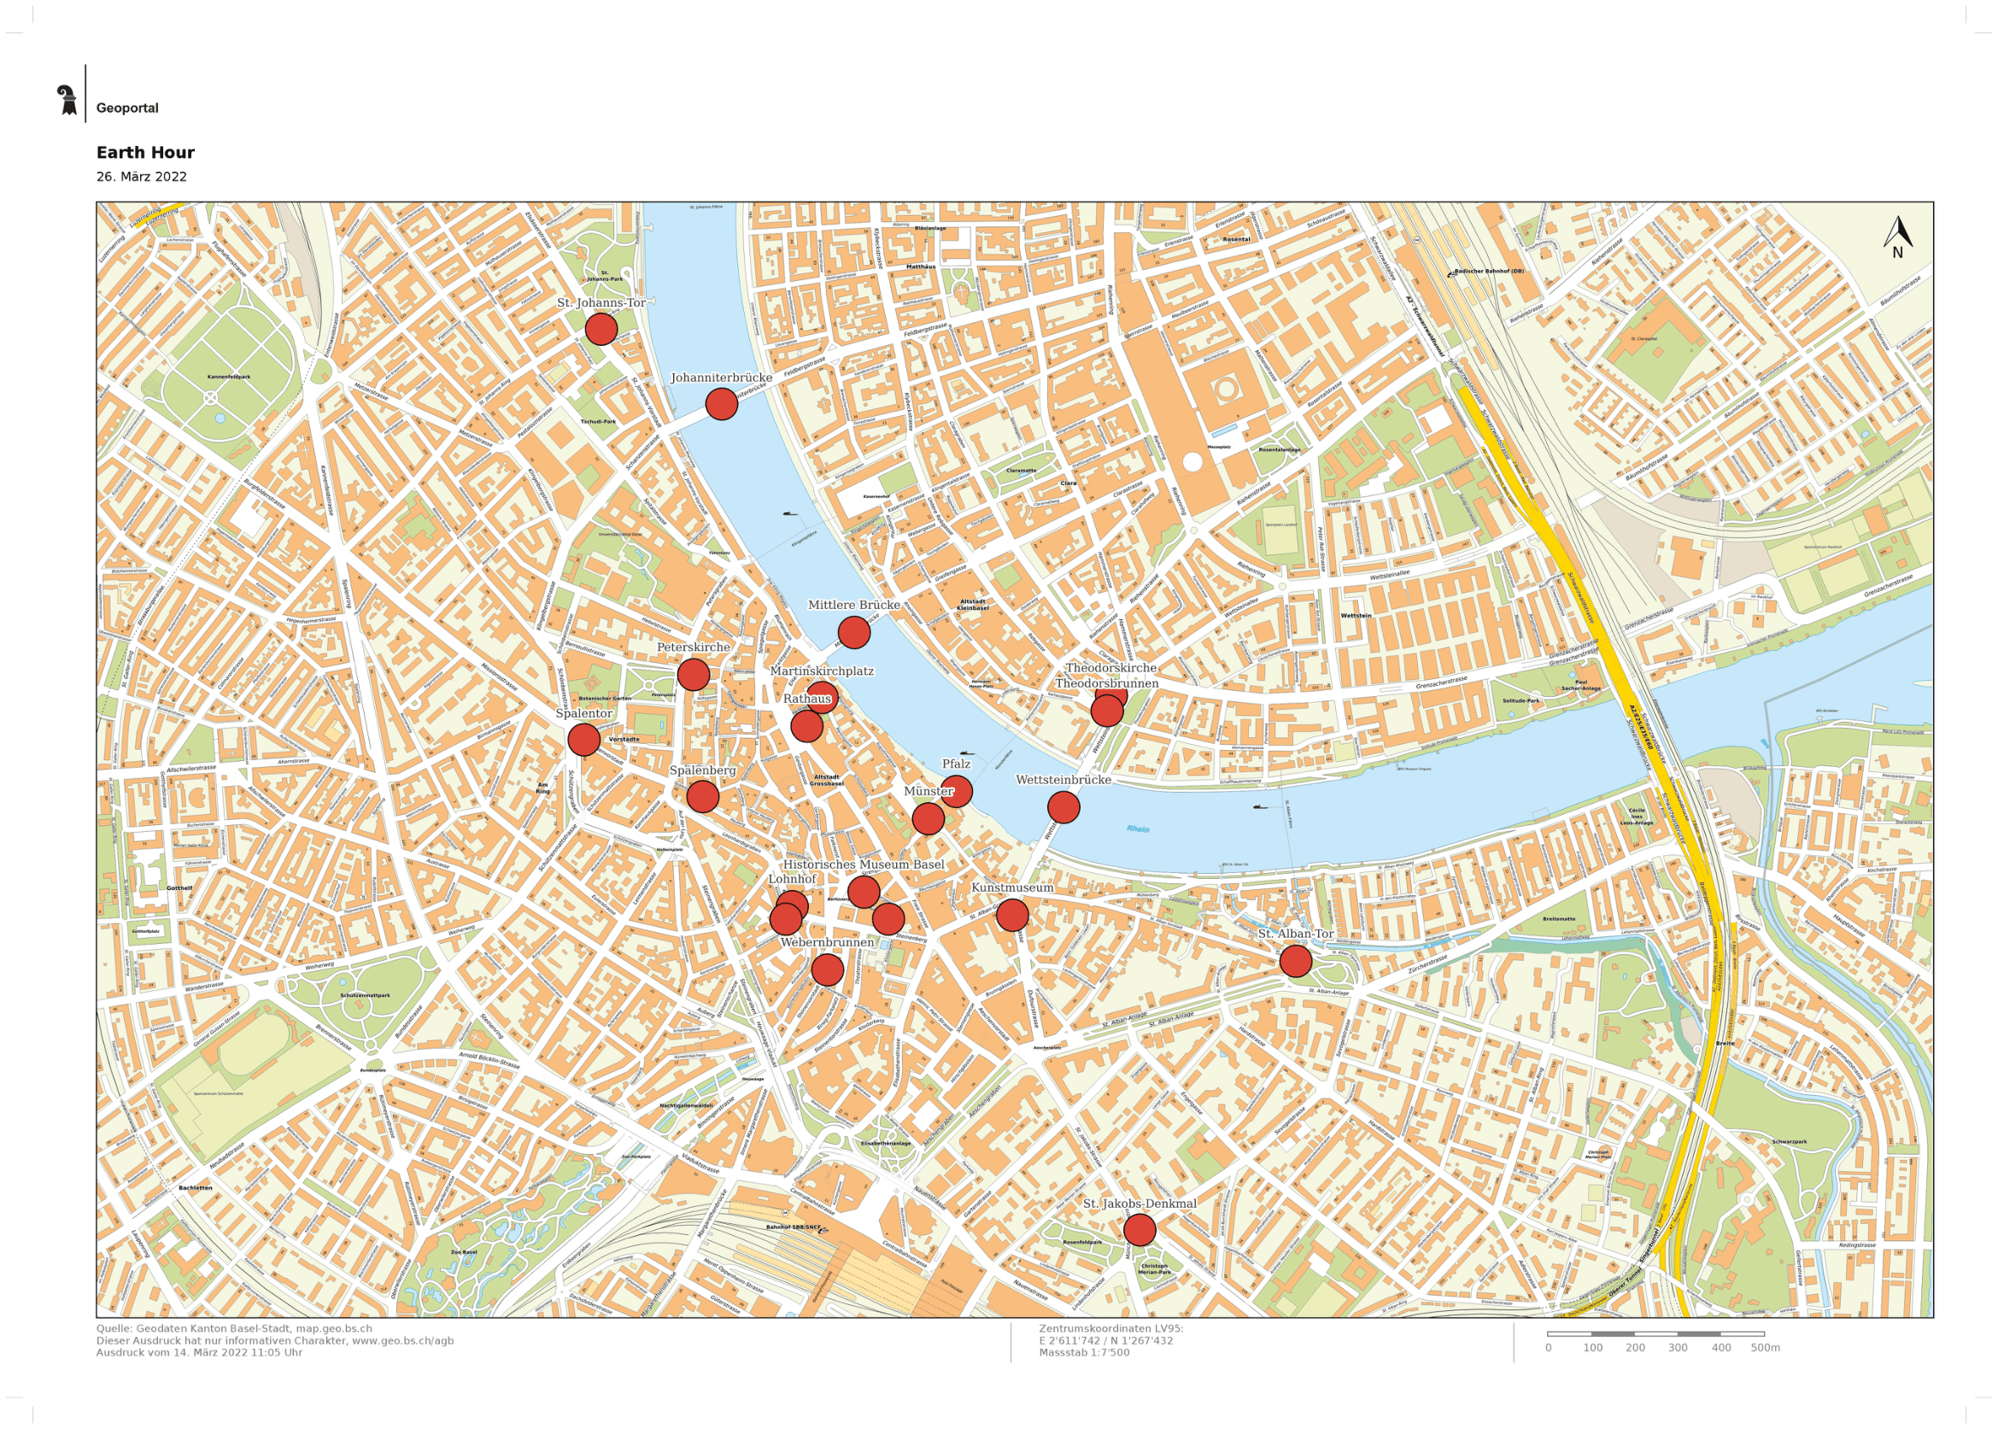
Task: Click the Webernbrunnen red marker
Action: coord(827,969)
